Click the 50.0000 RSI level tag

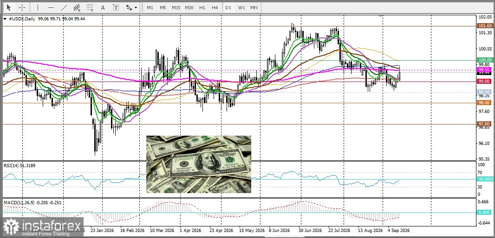tap(484, 179)
